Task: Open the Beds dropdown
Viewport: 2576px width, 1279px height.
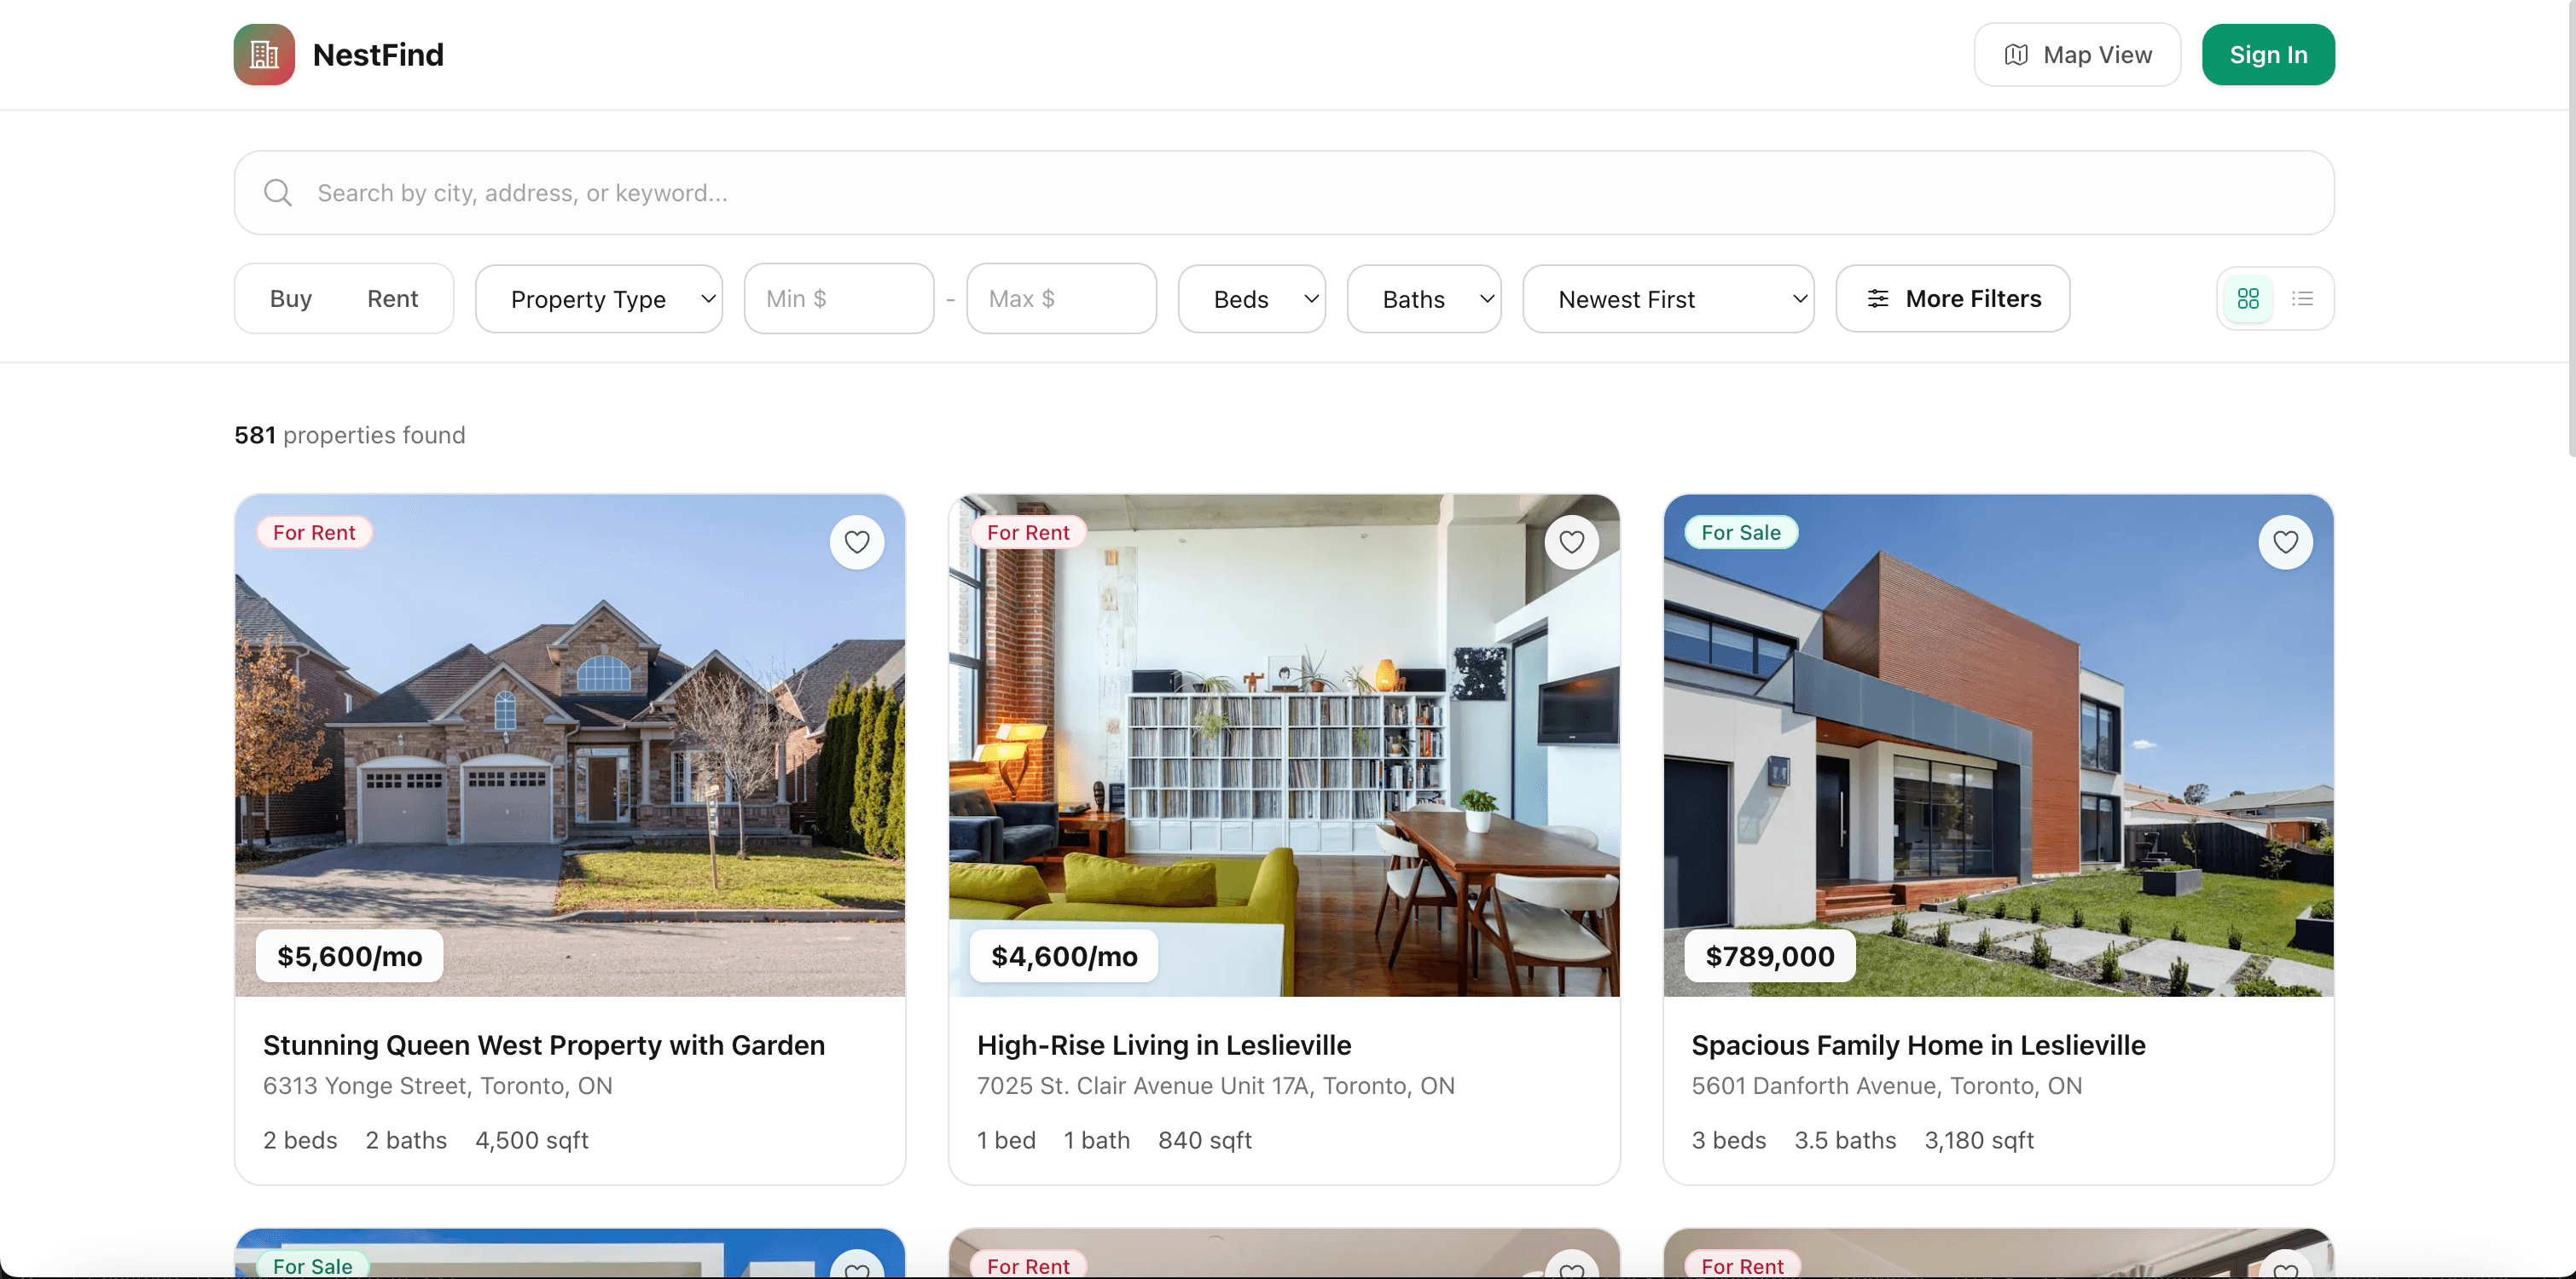Action: [x=1251, y=298]
